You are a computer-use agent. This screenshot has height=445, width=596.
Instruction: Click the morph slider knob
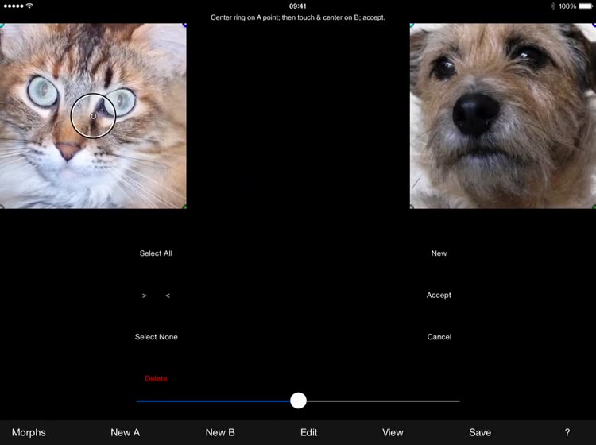click(298, 400)
